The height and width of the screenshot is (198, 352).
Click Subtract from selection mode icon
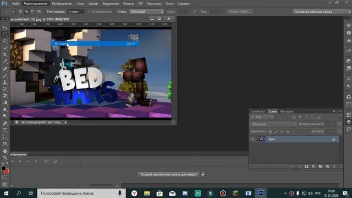[x=32, y=12]
